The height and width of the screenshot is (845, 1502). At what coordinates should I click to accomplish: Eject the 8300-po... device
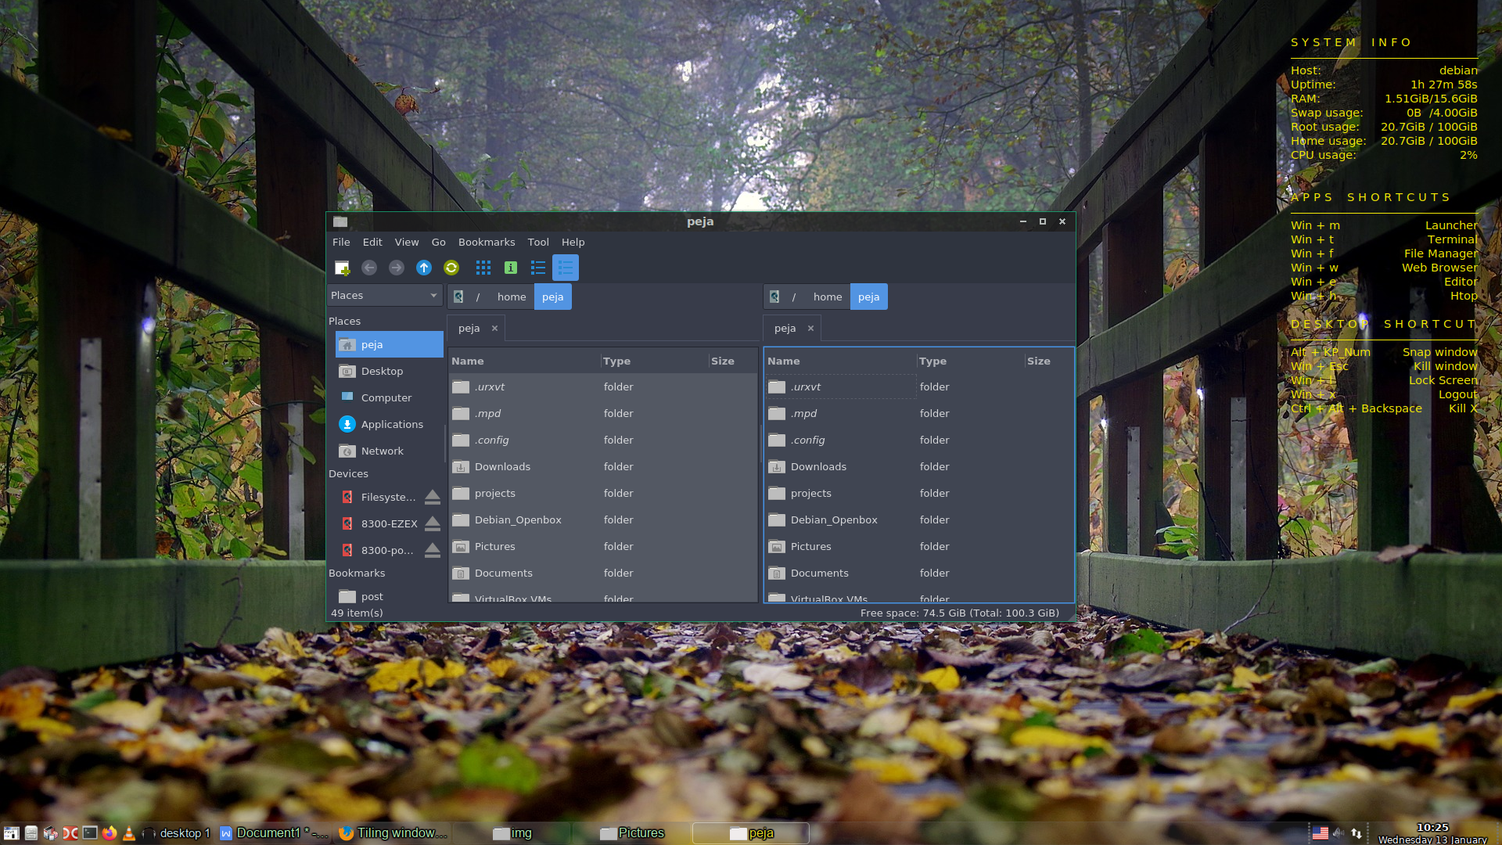433,550
